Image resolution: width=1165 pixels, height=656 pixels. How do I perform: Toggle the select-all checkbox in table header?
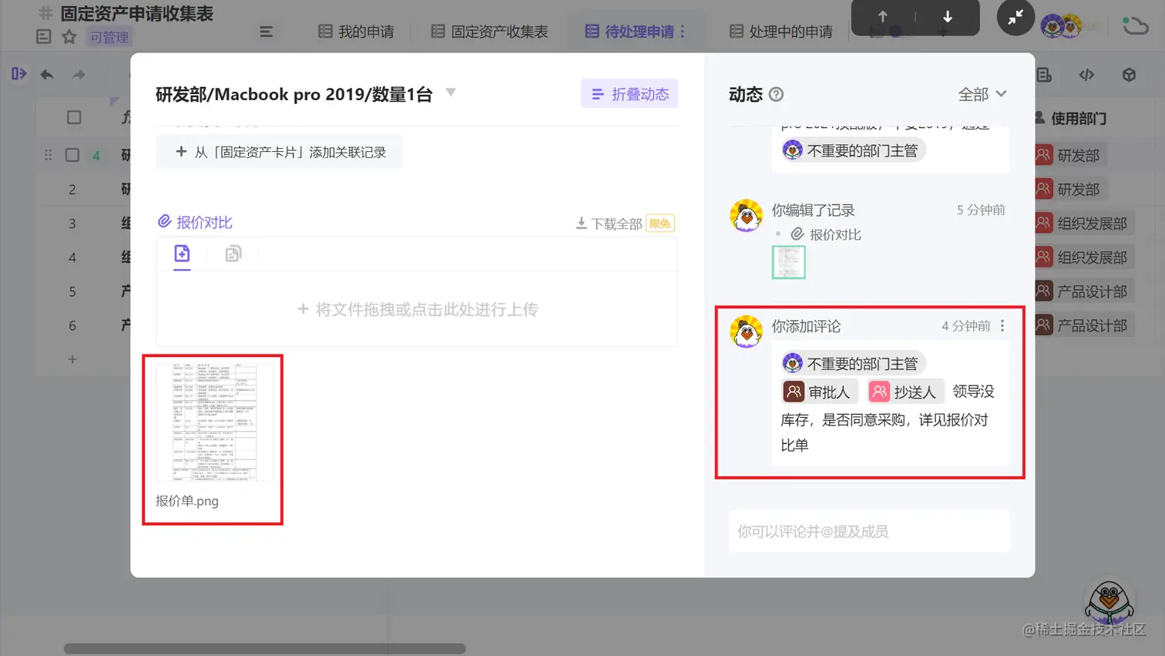coord(74,116)
